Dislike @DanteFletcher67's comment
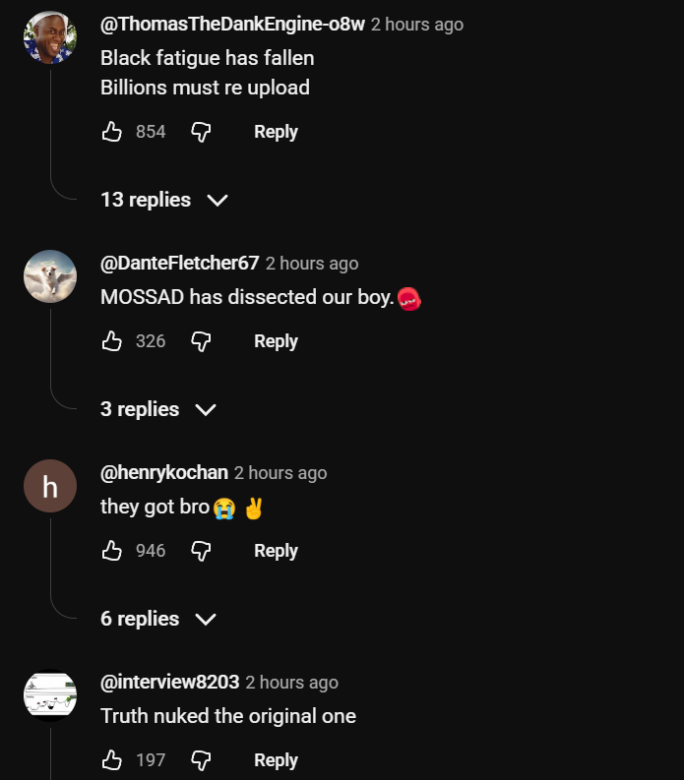Viewport: 684px width, 780px height. [x=201, y=341]
